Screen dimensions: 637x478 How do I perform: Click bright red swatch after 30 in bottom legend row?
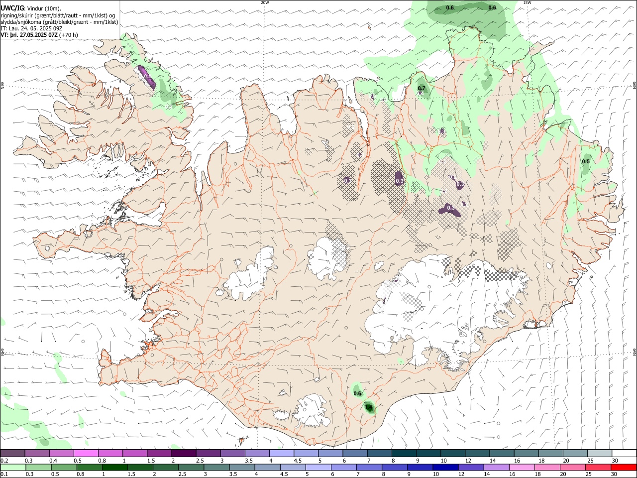(624, 468)
